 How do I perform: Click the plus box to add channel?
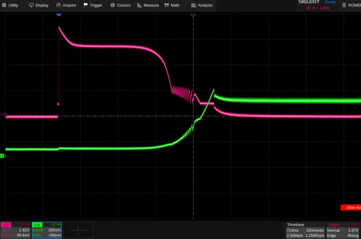(x=78, y=230)
